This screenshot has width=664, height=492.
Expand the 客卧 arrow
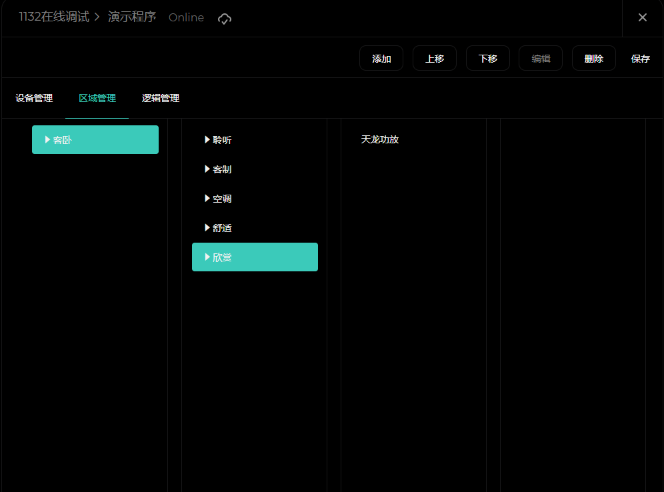[x=47, y=140]
